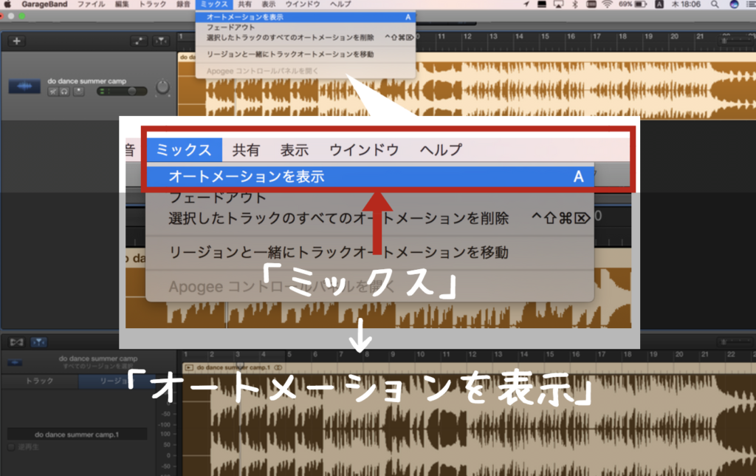Open the トラック menu in menu bar

pos(152,4)
